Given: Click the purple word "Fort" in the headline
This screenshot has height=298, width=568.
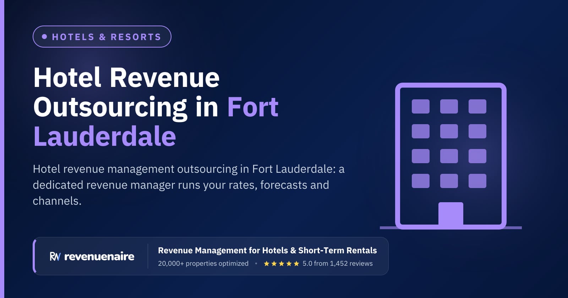Looking at the screenshot, I should tap(253, 107).
